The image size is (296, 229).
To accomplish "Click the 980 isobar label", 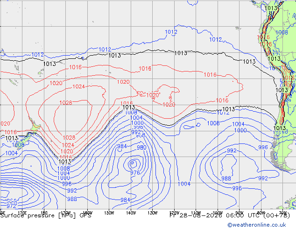I will pos(141,147).
